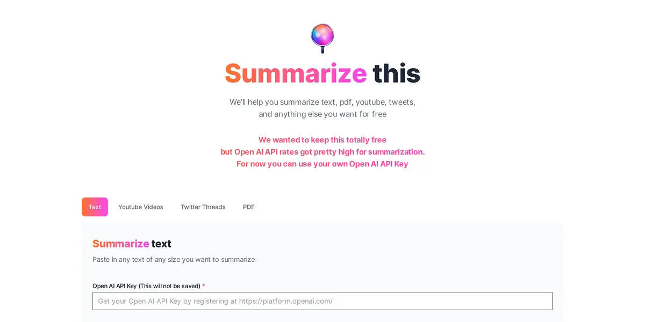This screenshot has width=645, height=322.
Task: Click the "Paste in any text" description
Action: pos(174,260)
